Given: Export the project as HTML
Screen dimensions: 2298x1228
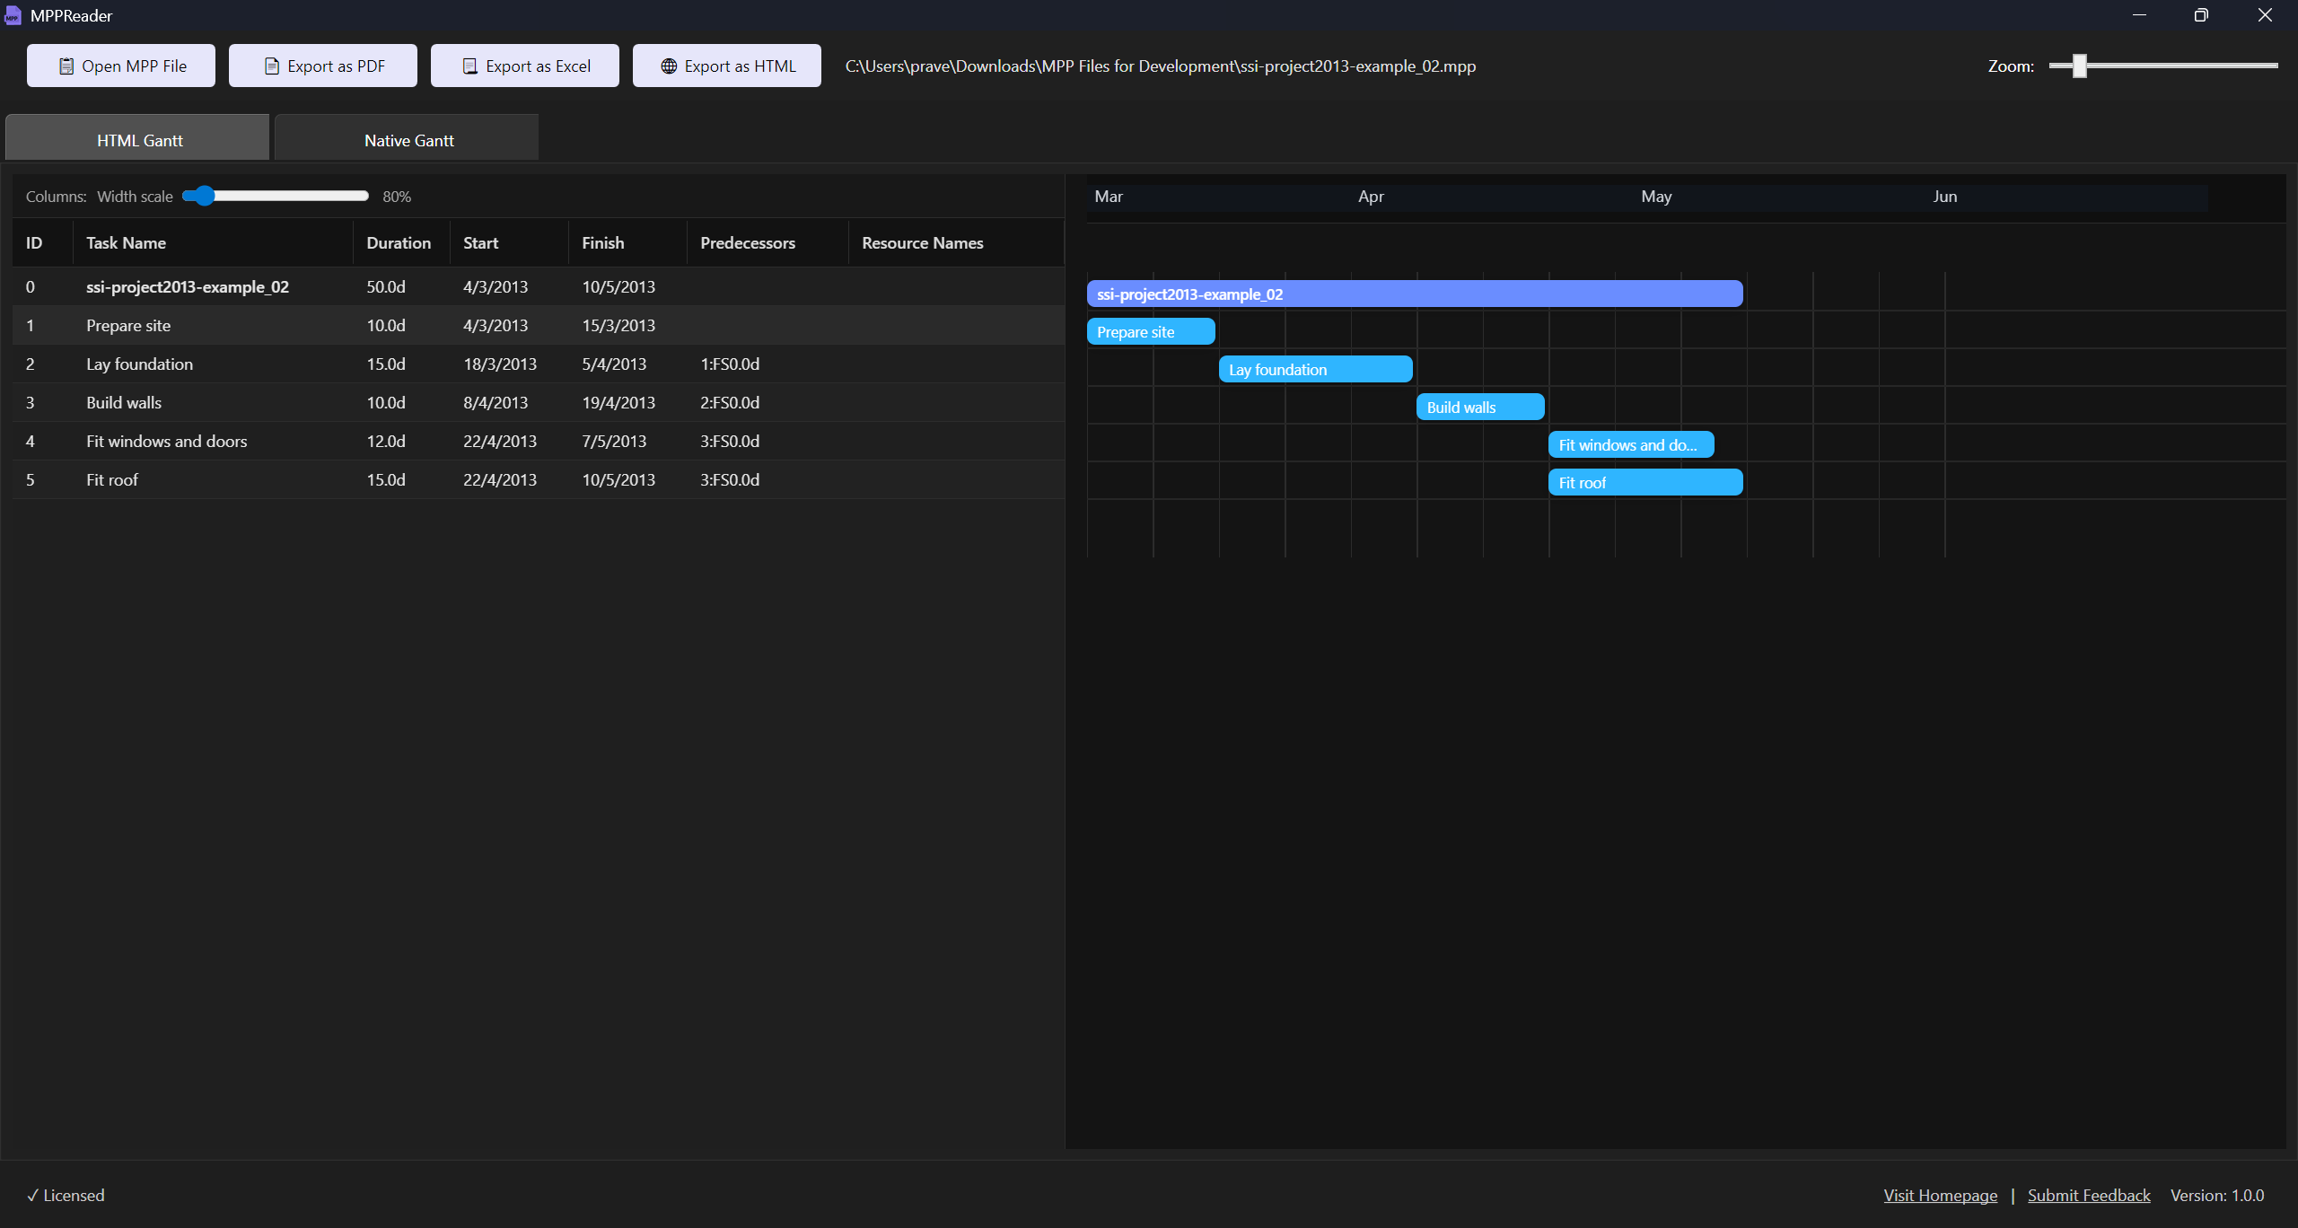Looking at the screenshot, I should tap(727, 66).
